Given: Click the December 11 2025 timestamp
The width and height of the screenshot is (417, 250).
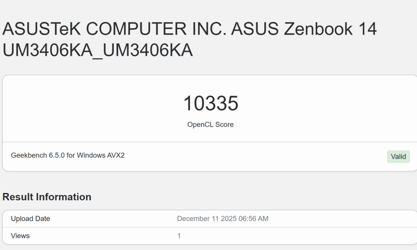Looking at the screenshot, I should point(223,219).
